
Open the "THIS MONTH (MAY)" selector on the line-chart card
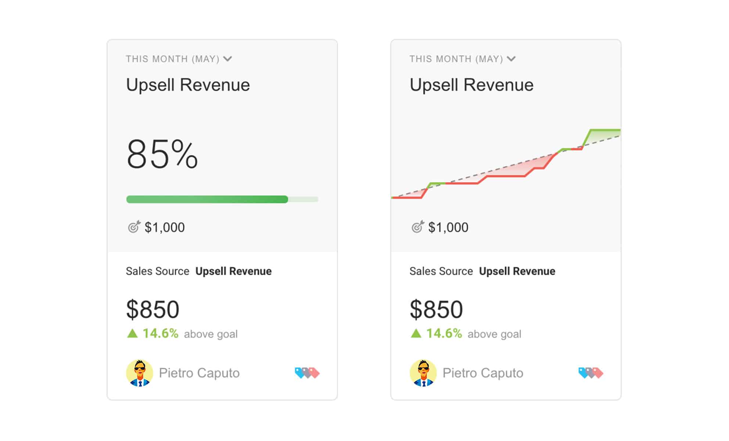pos(456,59)
